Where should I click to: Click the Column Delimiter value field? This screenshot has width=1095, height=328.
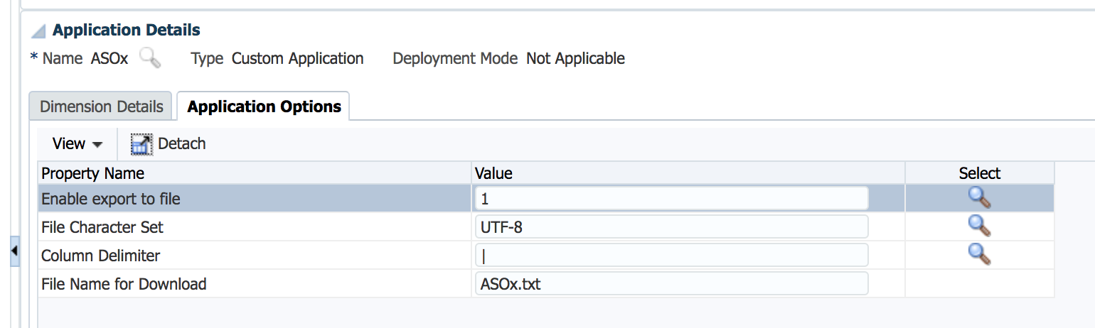click(671, 256)
